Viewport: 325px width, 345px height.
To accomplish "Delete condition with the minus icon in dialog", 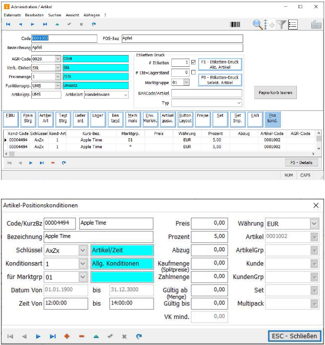I will coord(82,336).
